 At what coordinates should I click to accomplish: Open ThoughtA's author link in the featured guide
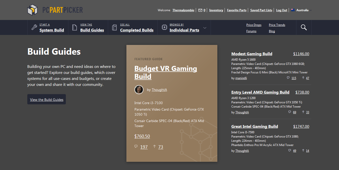[x=159, y=90]
